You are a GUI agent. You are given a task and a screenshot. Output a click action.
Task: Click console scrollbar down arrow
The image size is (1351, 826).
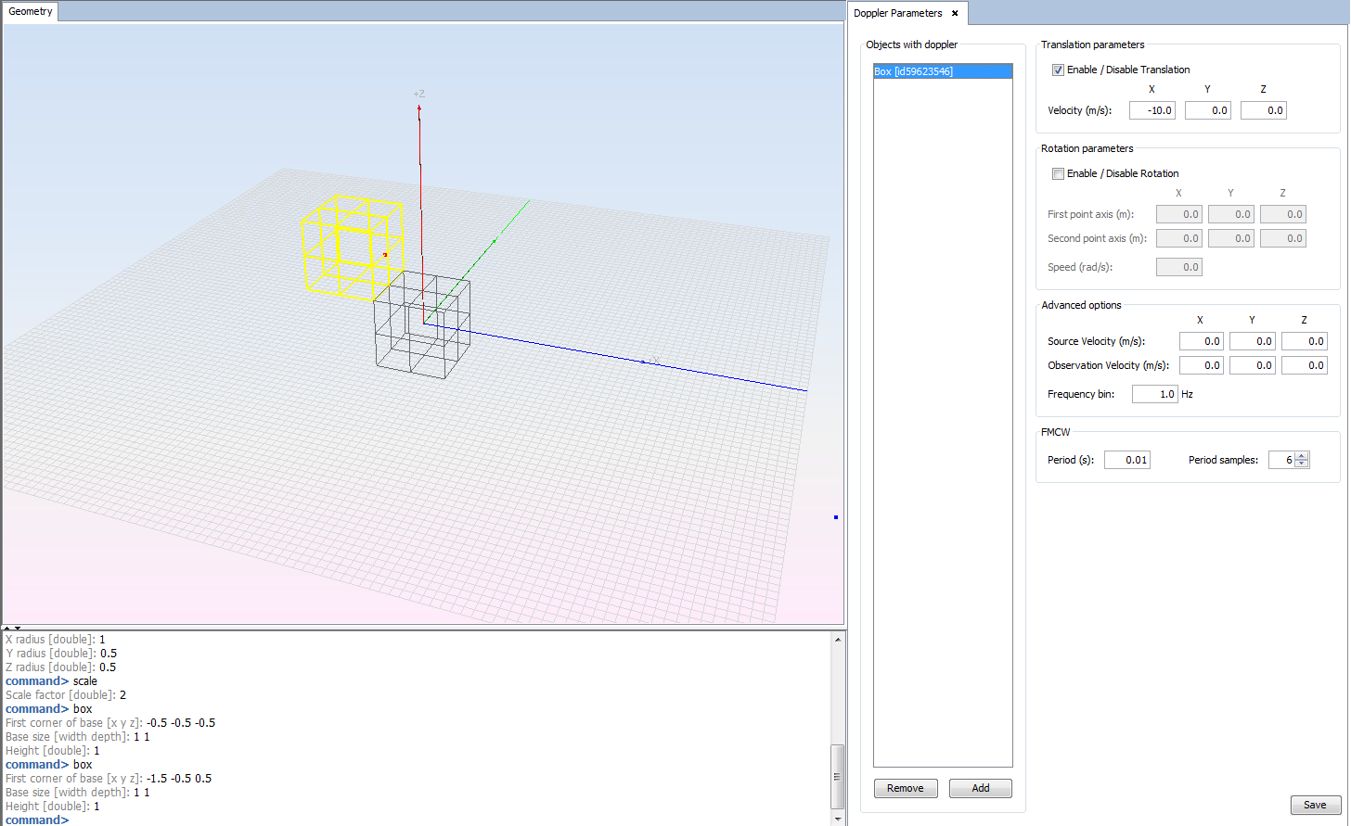pyautogui.click(x=838, y=819)
